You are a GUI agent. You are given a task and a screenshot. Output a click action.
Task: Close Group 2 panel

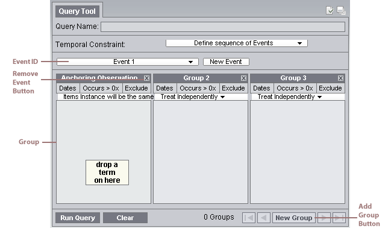[x=243, y=78]
